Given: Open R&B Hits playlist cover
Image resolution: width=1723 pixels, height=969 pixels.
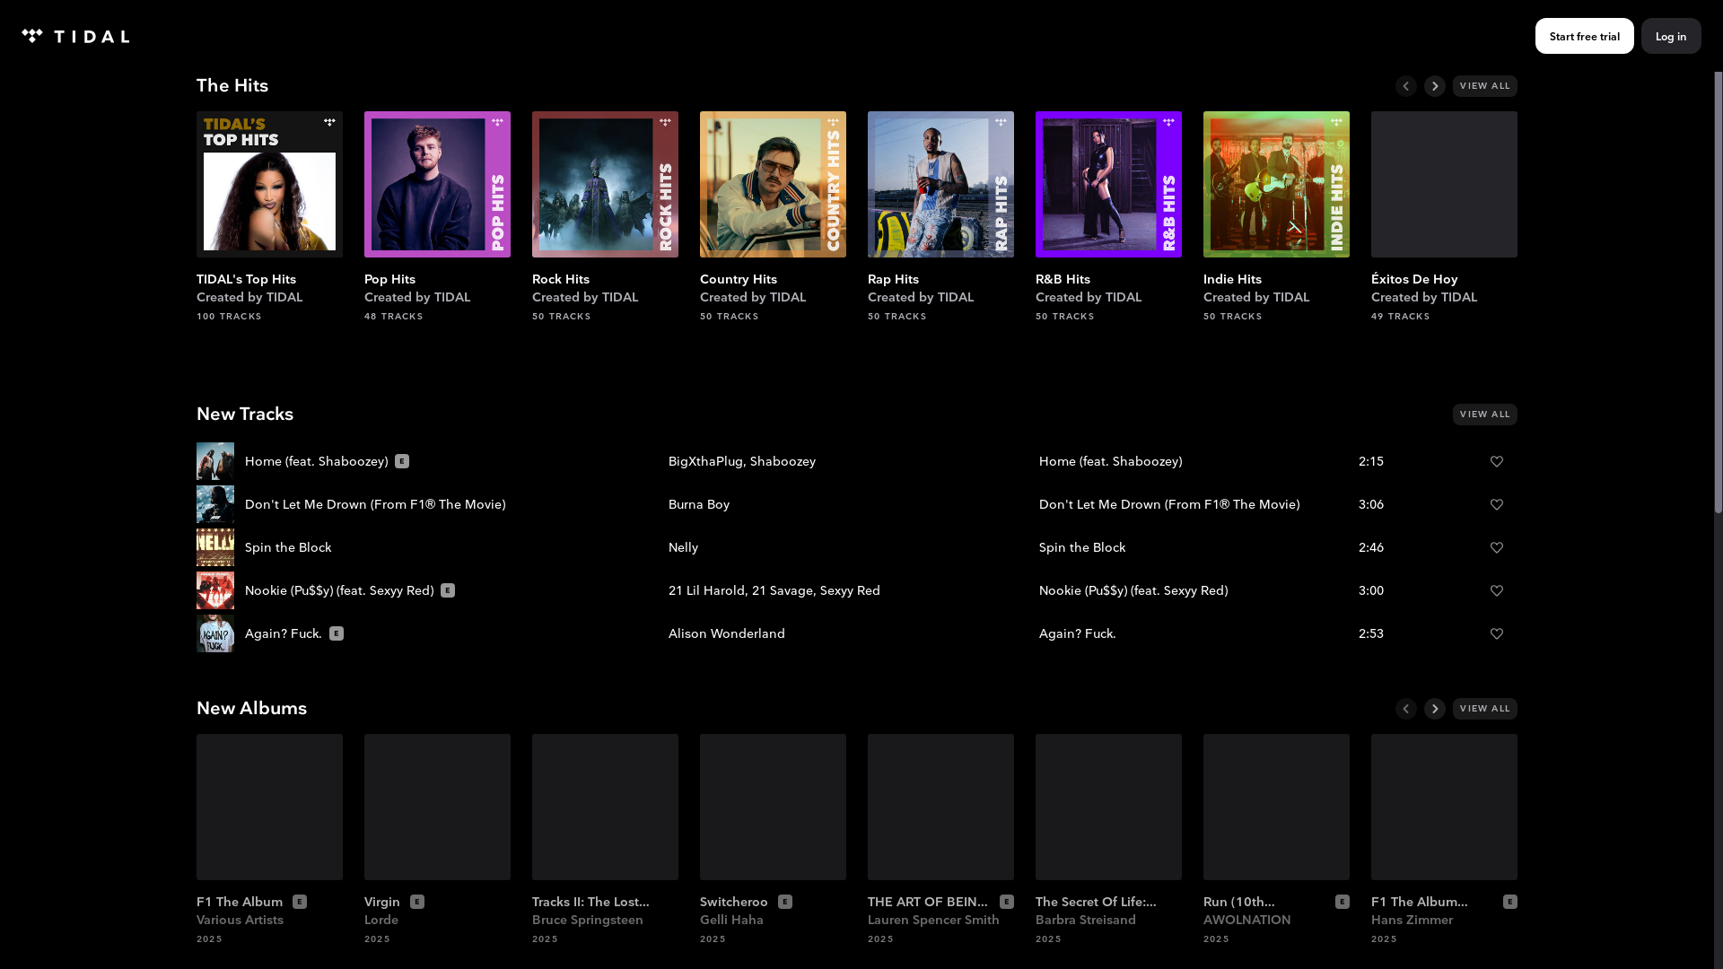Looking at the screenshot, I should [1108, 184].
